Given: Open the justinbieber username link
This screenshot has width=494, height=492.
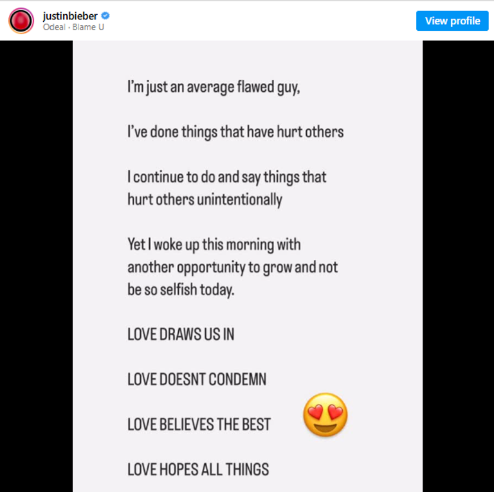Looking at the screenshot, I should [x=70, y=15].
